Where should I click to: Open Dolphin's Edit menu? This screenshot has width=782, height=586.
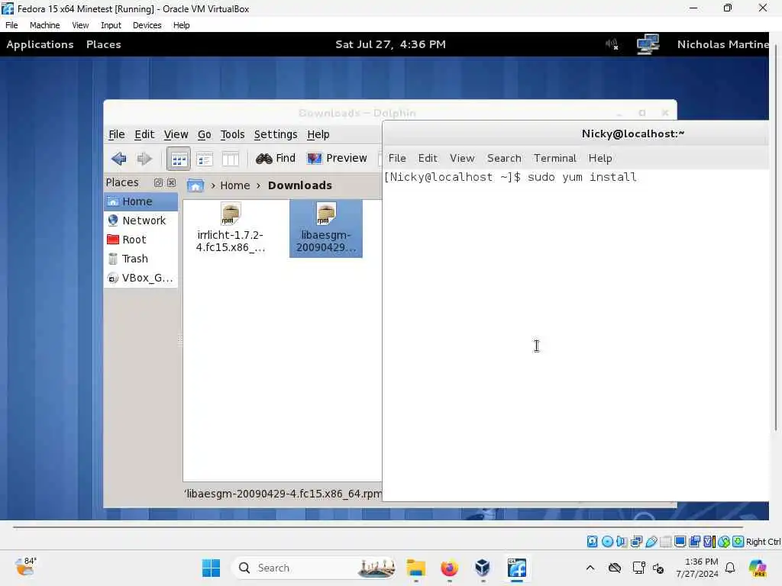click(144, 134)
